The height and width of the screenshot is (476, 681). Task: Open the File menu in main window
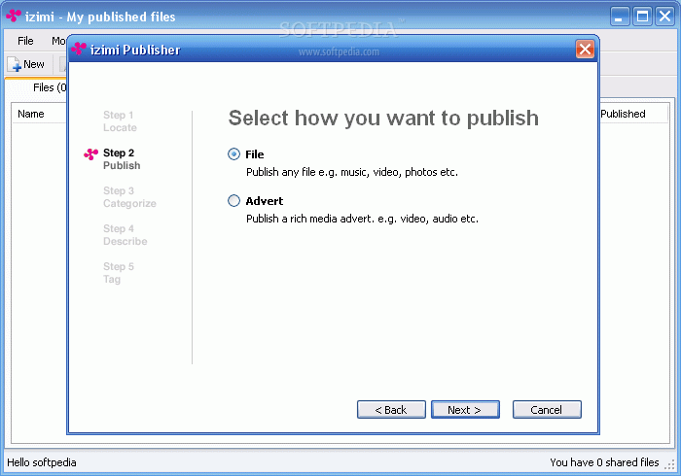[25, 41]
